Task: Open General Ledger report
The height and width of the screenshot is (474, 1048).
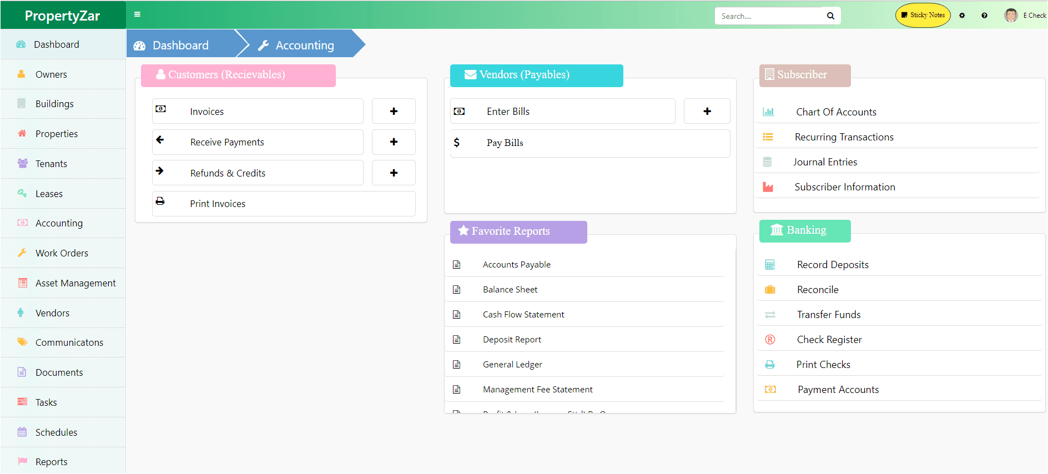Action: [x=512, y=365]
